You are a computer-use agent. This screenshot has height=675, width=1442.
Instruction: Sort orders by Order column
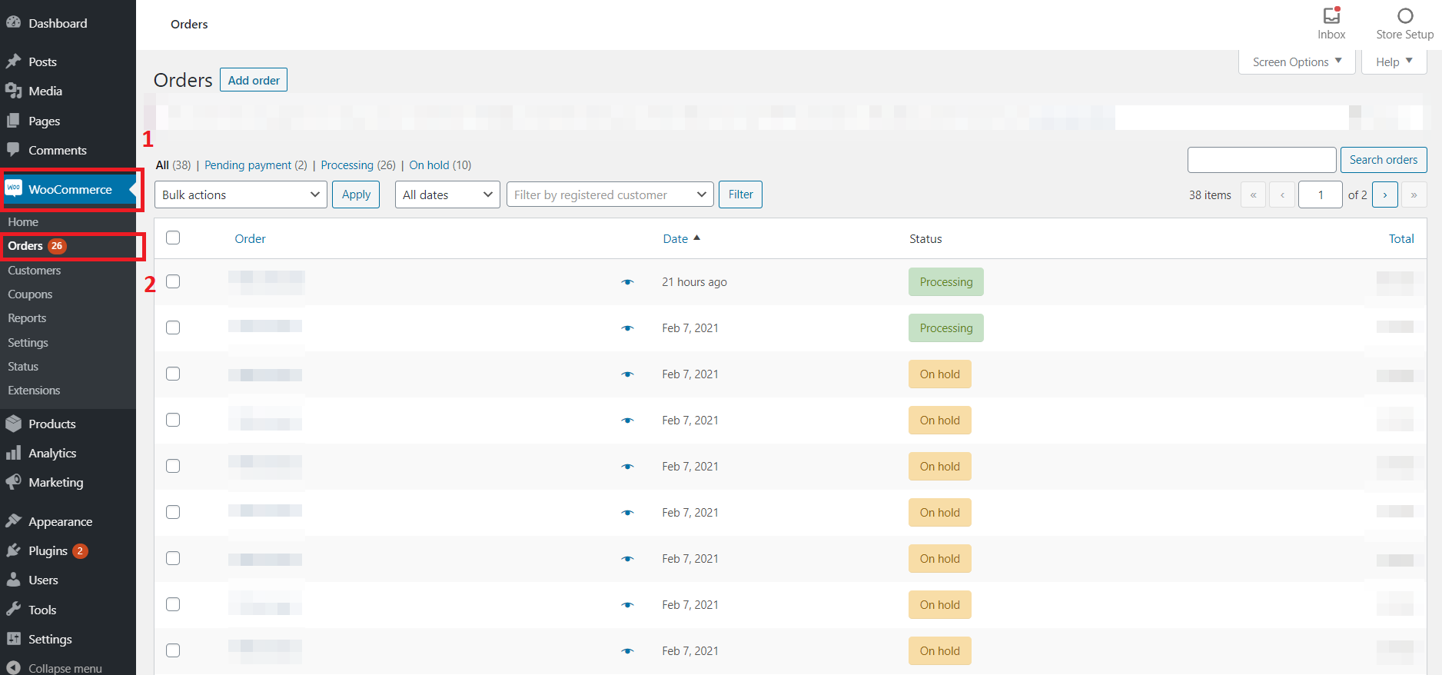pyautogui.click(x=250, y=239)
